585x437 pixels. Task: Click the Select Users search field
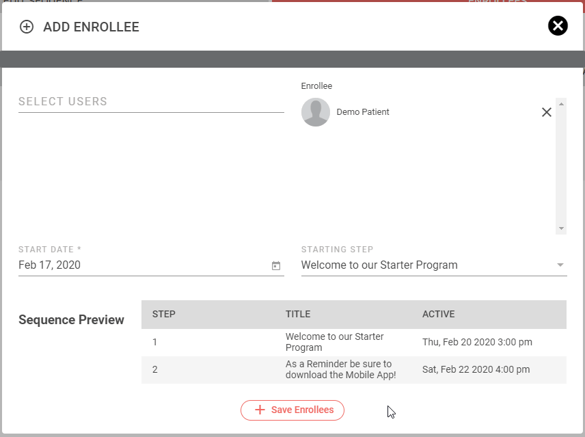(x=150, y=102)
